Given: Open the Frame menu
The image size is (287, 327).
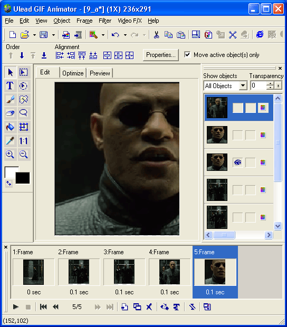Looking at the screenshot, I should pyautogui.click(x=84, y=21).
